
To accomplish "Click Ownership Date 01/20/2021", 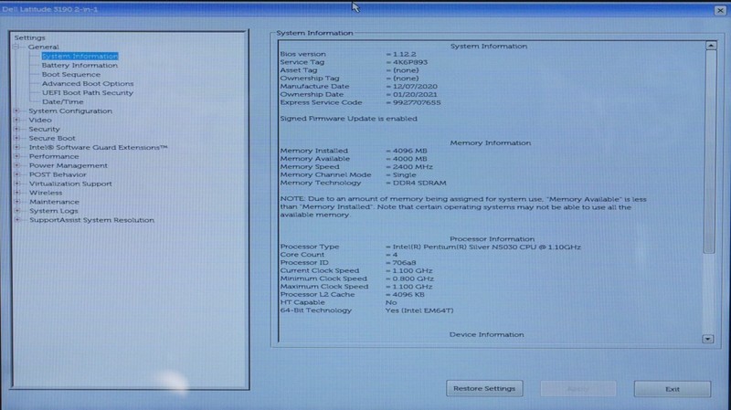I will [415, 94].
